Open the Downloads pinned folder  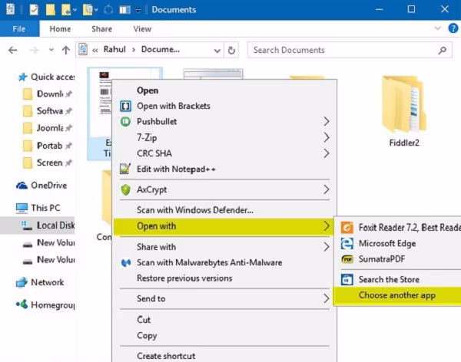[48, 94]
